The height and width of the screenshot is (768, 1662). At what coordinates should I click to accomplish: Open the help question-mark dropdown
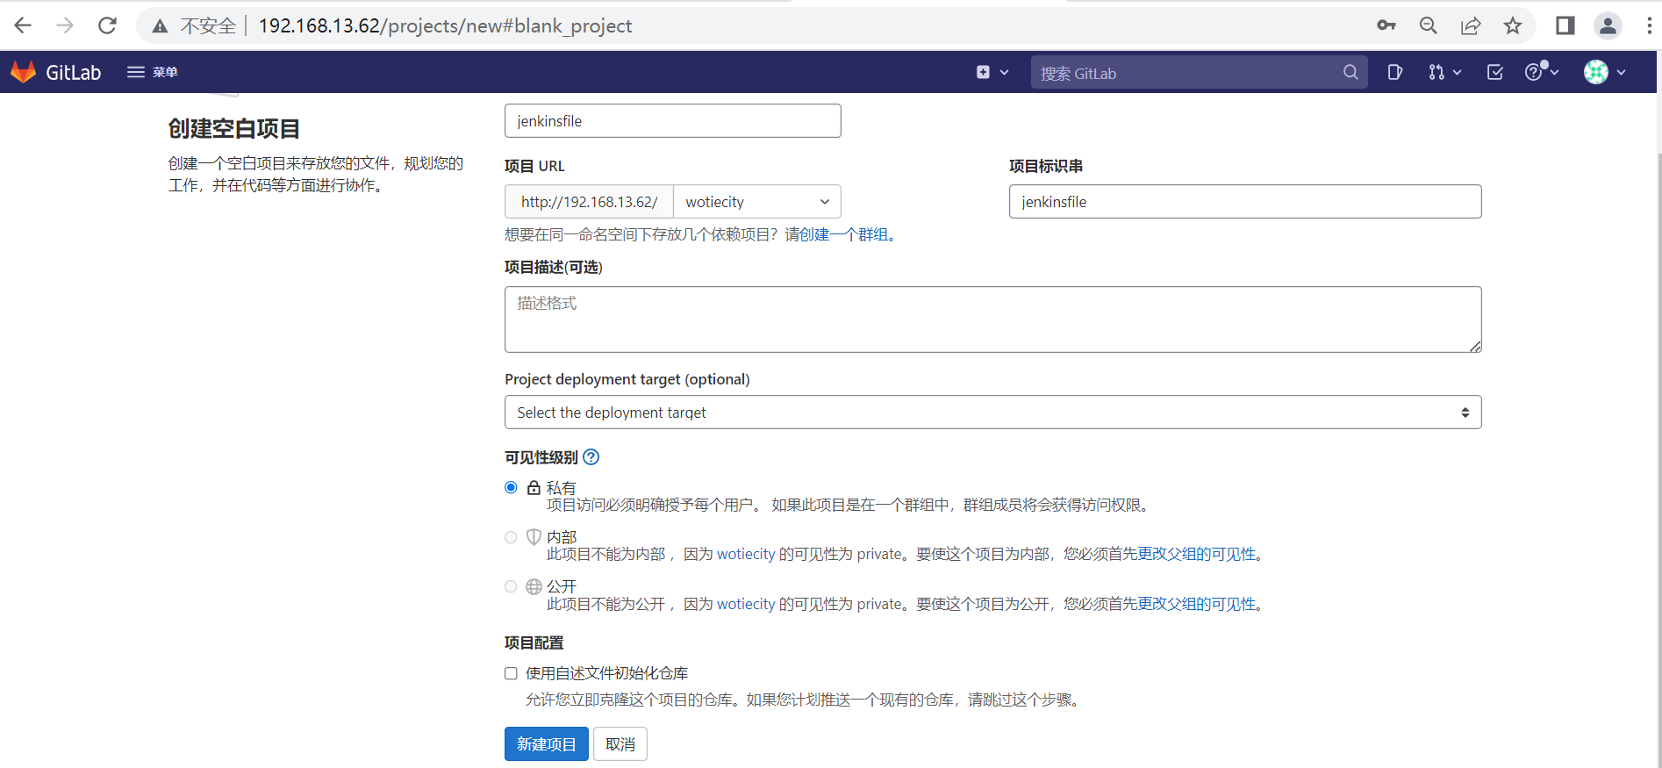click(1542, 71)
